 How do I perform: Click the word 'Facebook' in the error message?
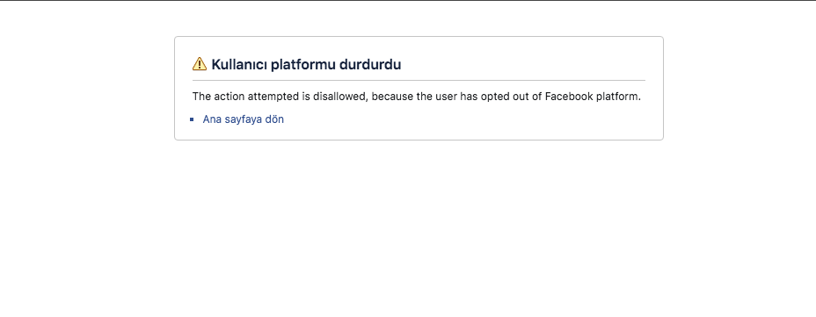[569, 97]
